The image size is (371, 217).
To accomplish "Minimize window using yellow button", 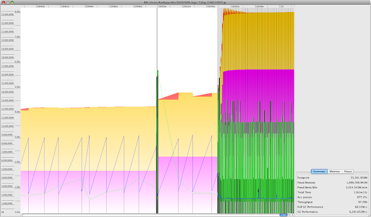I will coord(8,2).
